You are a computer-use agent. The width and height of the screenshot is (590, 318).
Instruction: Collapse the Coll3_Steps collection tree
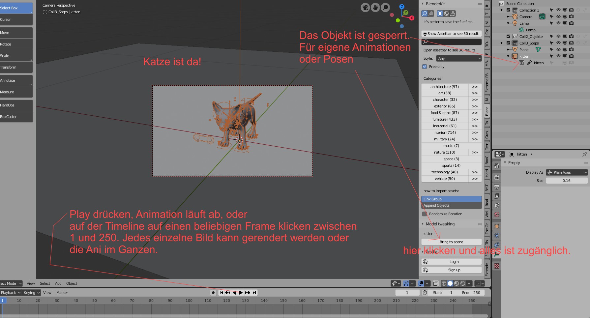coord(502,43)
